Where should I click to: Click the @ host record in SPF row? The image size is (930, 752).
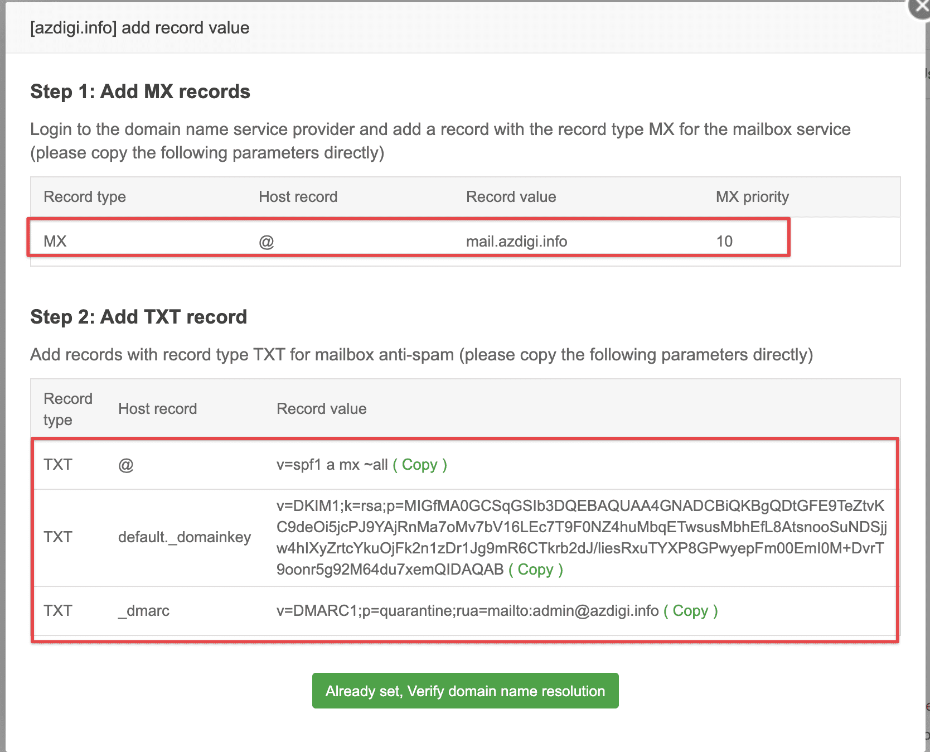coord(126,465)
